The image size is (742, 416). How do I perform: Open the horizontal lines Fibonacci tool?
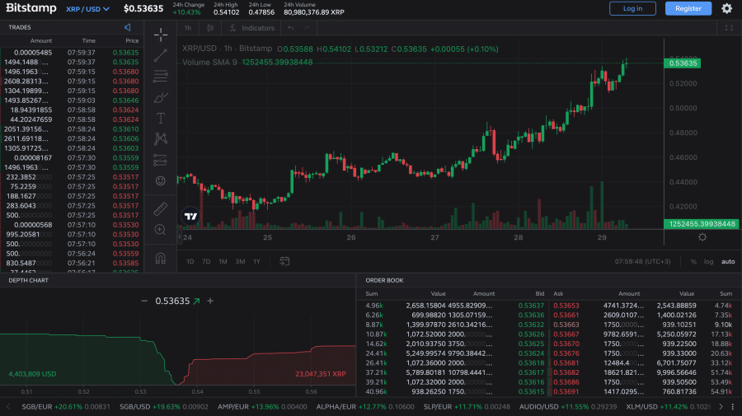(161, 76)
